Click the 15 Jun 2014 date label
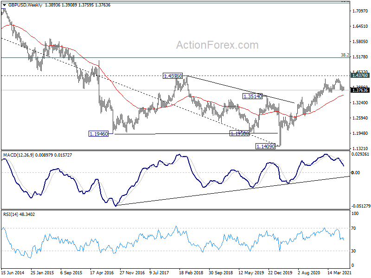Image resolution: width=371 pixels, height=278 pixels. [13, 272]
